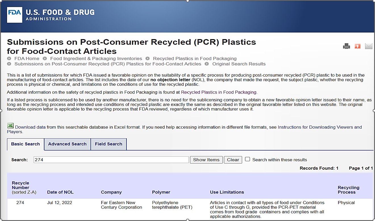Sort results by Company column header

pos(111,192)
